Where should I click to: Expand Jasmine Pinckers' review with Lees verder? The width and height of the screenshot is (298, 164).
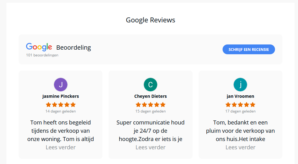[x=61, y=147]
